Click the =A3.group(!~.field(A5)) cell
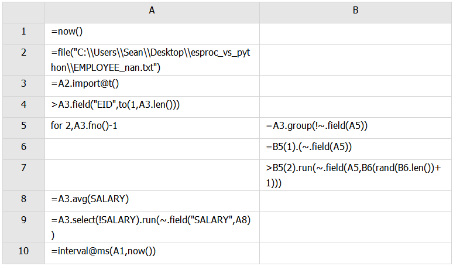This screenshot has height=266, width=453. pos(355,128)
